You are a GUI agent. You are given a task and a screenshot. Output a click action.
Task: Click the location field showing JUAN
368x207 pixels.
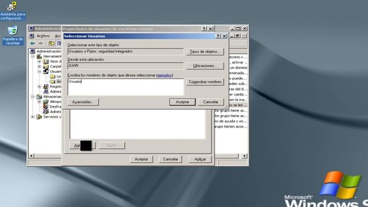point(125,66)
